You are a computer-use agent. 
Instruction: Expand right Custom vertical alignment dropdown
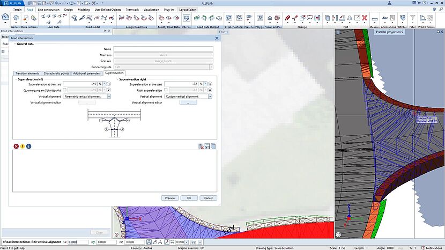tap(210, 96)
